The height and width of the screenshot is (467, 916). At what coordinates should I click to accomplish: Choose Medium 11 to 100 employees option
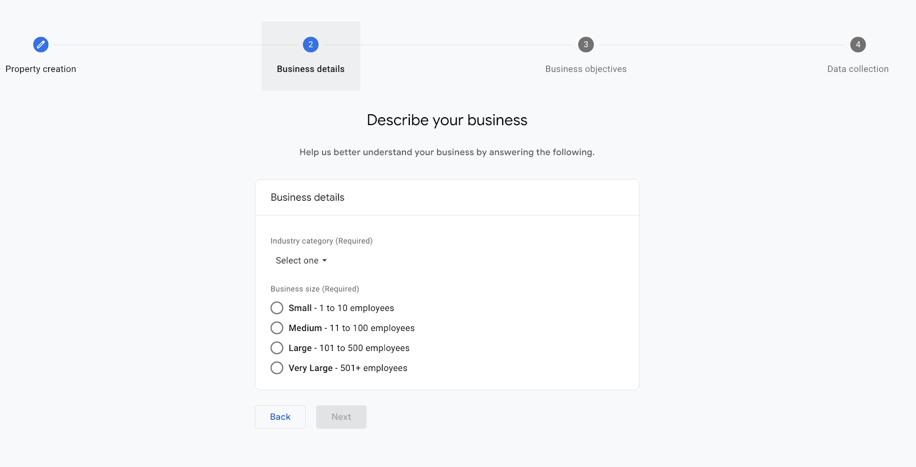tap(277, 328)
